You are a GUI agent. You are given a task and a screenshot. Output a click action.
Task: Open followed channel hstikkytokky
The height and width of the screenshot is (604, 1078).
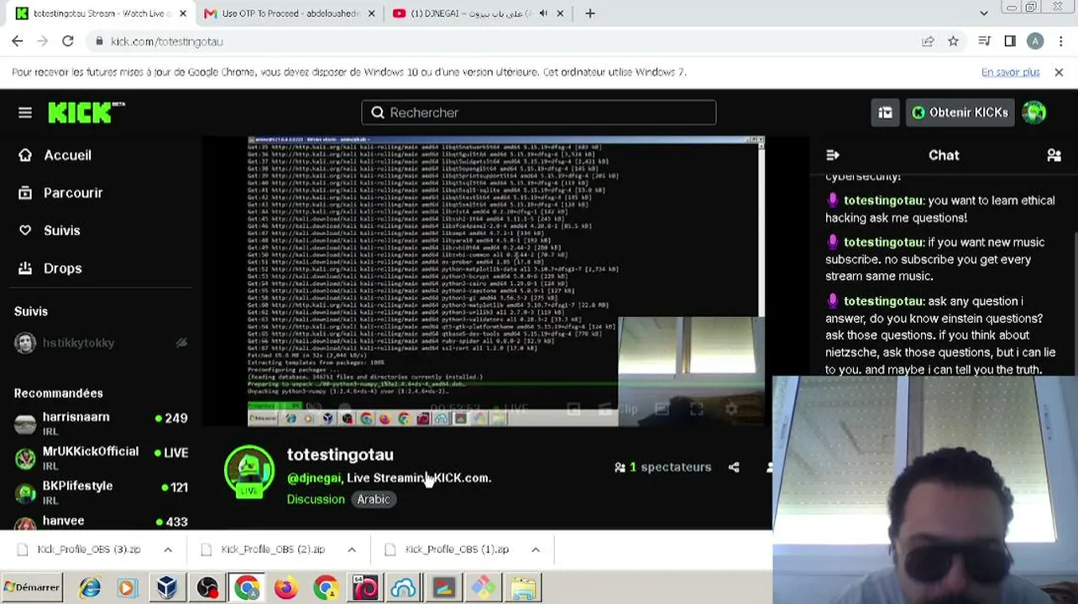point(101,343)
